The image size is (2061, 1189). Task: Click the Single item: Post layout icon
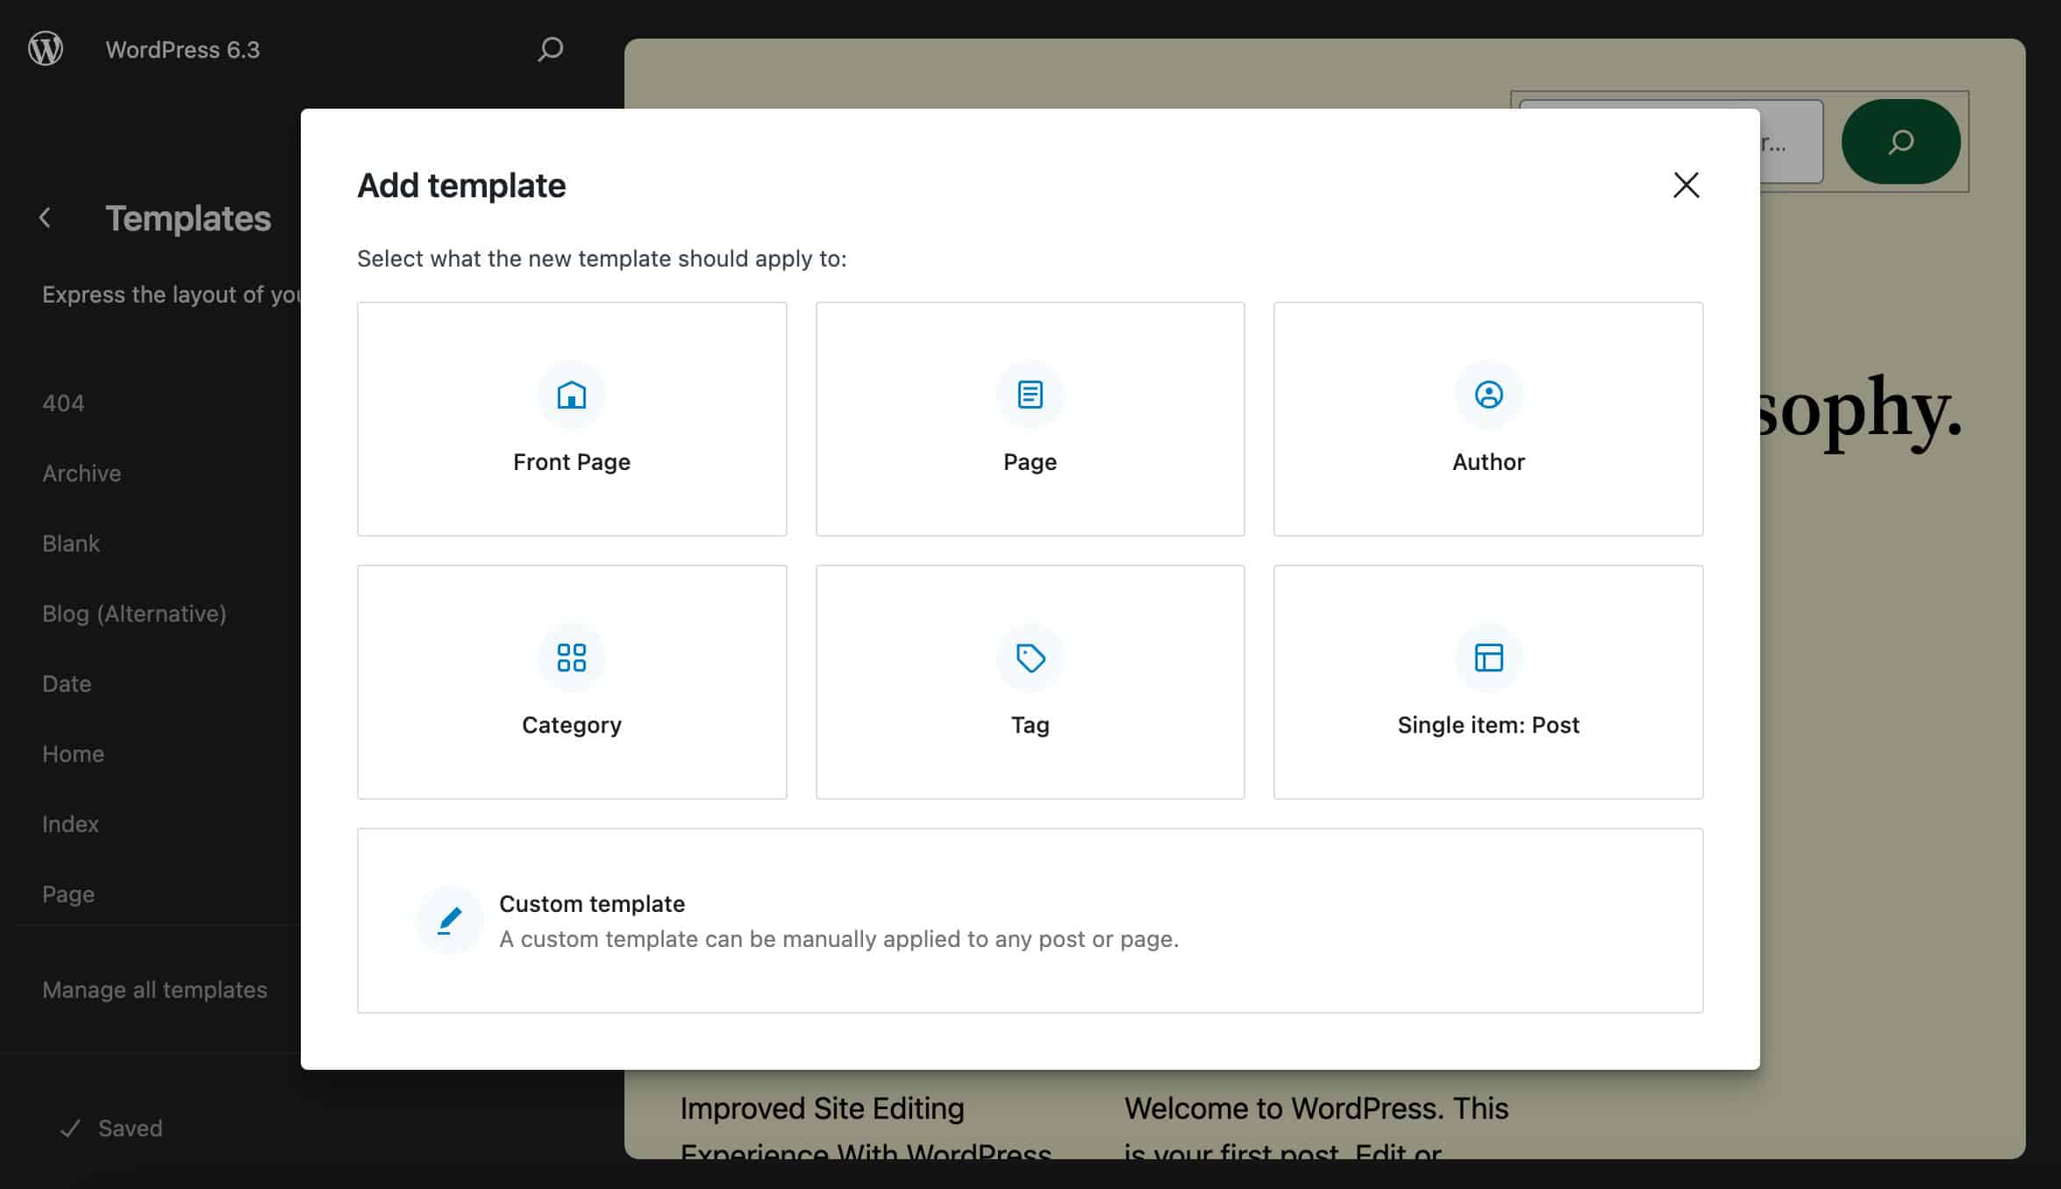[1487, 658]
